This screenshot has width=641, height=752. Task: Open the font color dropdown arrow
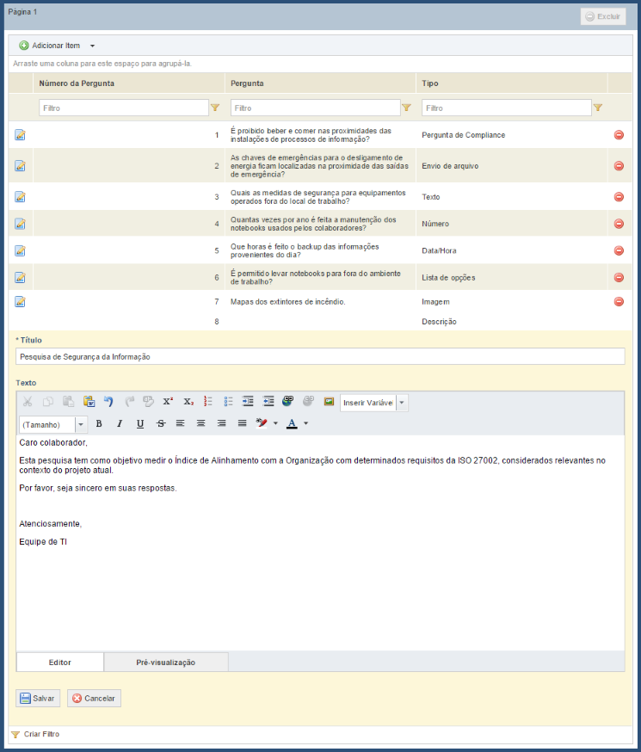click(x=306, y=423)
